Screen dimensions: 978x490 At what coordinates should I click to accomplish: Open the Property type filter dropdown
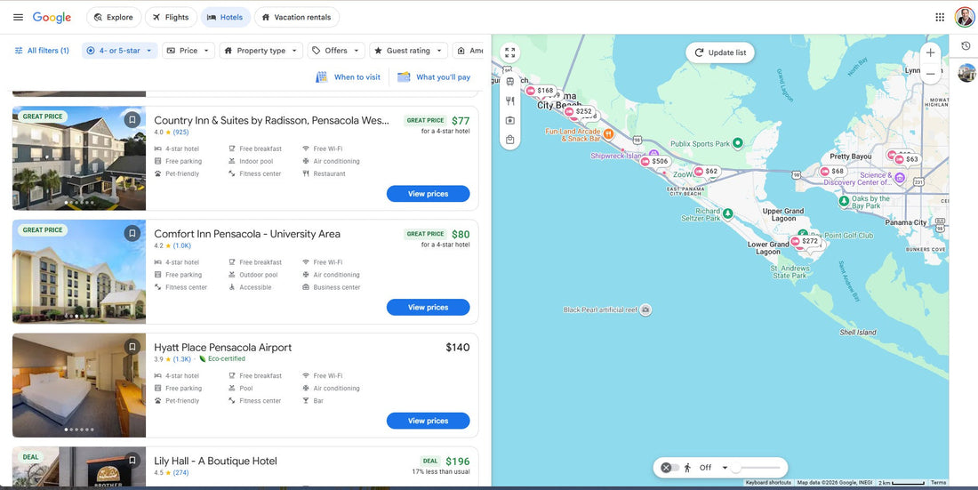[261, 51]
